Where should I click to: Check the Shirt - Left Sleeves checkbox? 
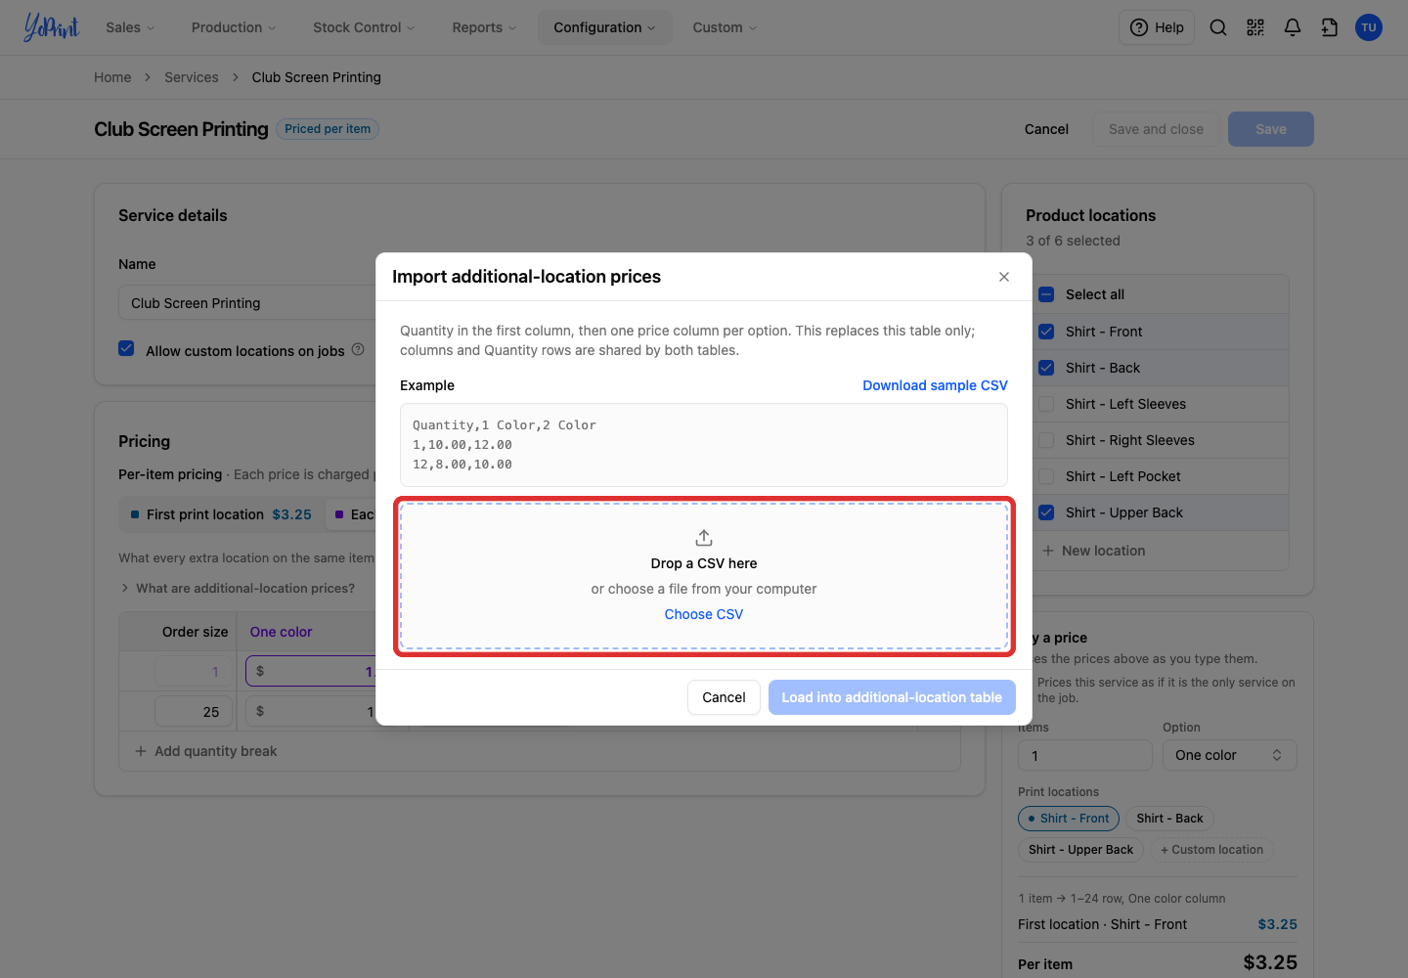[1046, 404]
